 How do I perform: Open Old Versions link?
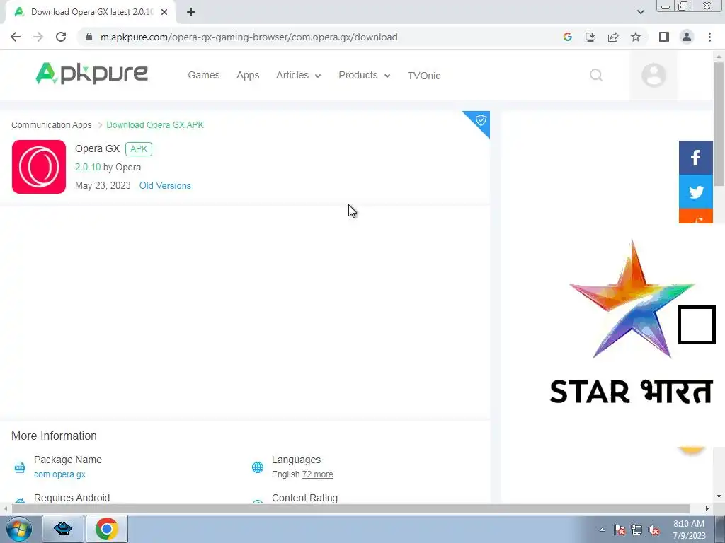[165, 186]
